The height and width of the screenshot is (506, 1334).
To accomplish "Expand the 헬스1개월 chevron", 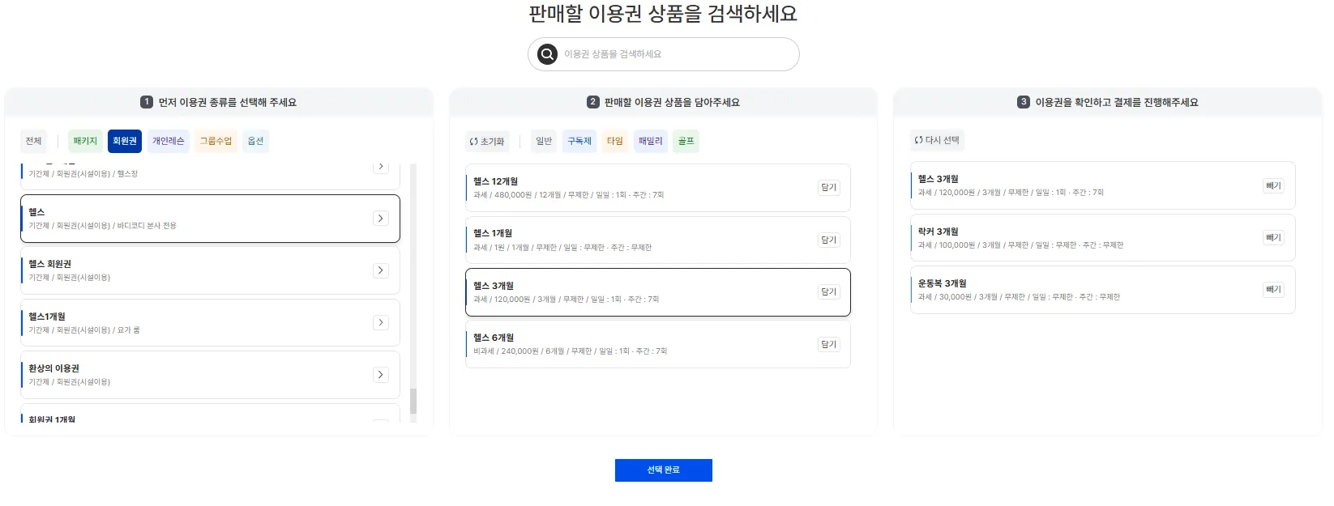I will (x=380, y=322).
